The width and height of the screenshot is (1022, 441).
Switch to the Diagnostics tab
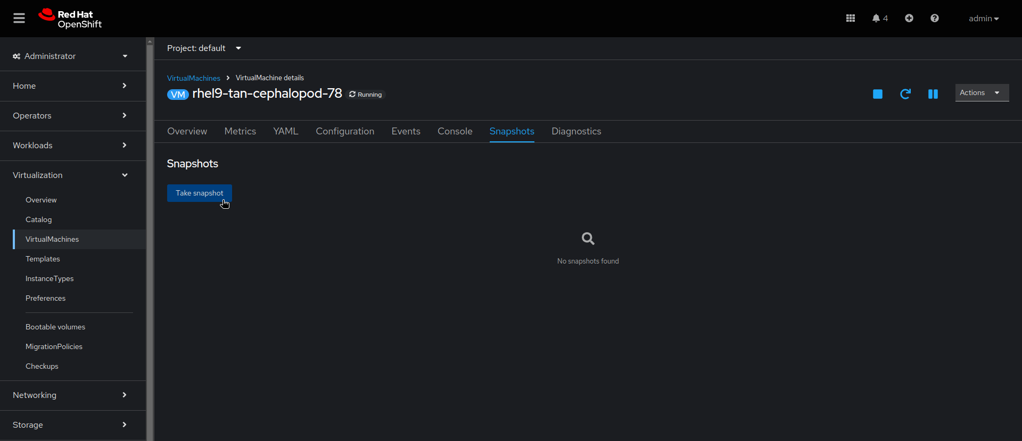coord(576,131)
